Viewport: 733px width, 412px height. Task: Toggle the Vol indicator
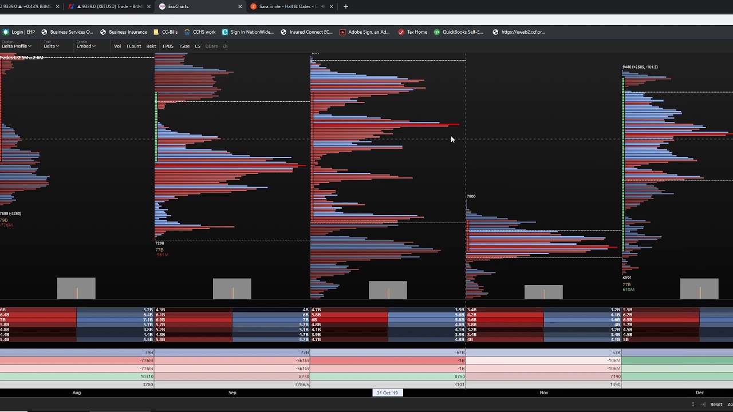click(x=117, y=46)
